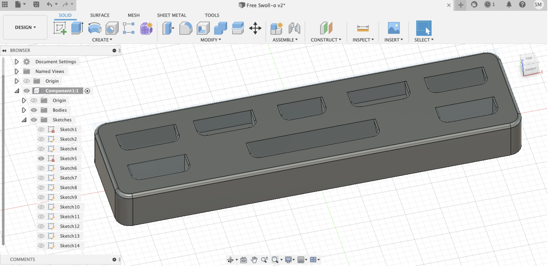Hide Sketch5 using its eye icon
The width and height of the screenshot is (548, 271).
[41, 158]
